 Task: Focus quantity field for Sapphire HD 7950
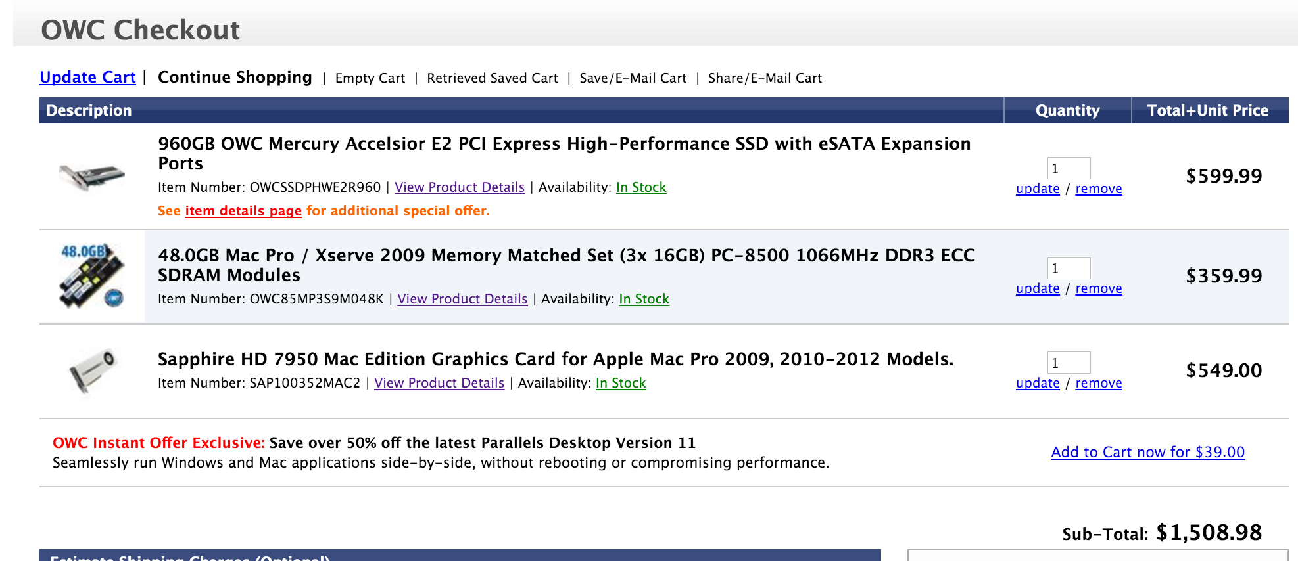coord(1069,363)
